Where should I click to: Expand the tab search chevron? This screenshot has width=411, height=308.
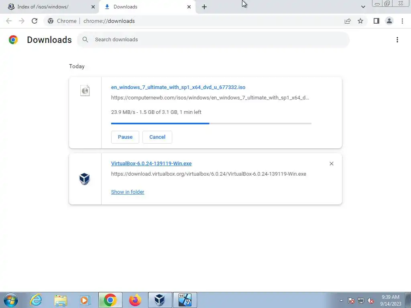363,7
